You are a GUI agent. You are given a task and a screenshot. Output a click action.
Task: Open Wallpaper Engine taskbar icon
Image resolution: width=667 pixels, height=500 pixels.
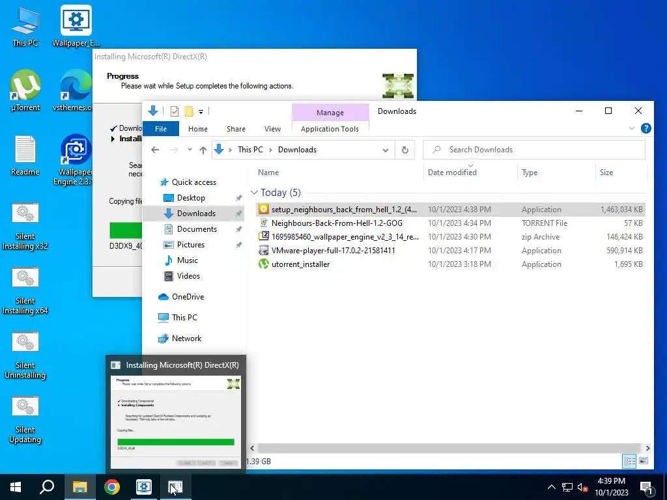pyautogui.click(x=144, y=487)
